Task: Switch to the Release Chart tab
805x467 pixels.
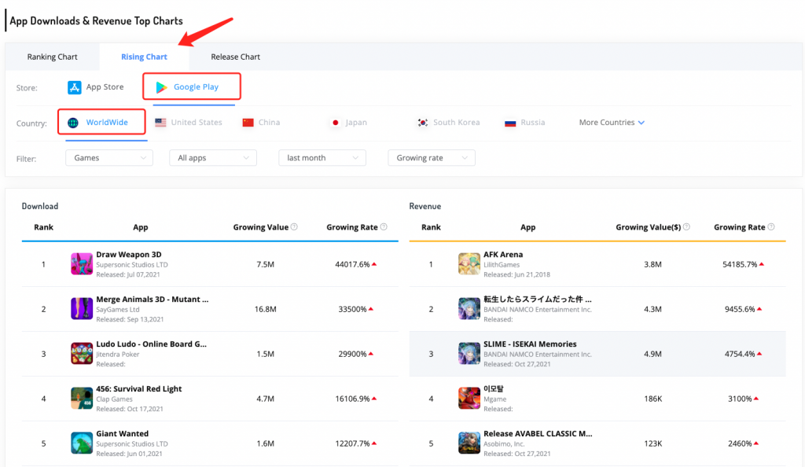Action: pos(235,57)
